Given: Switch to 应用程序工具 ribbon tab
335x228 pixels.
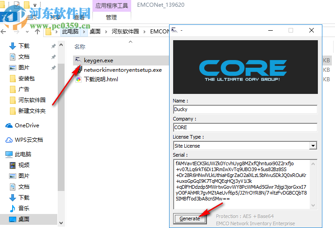Looking at the screenshot, I should pos(111,5).
